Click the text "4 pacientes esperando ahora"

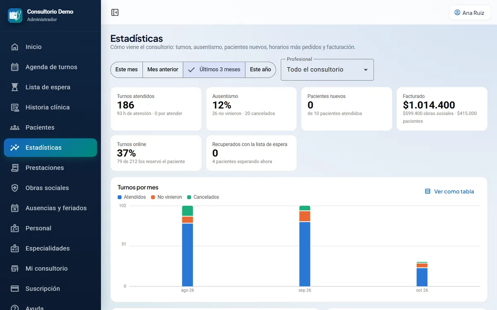242,162
